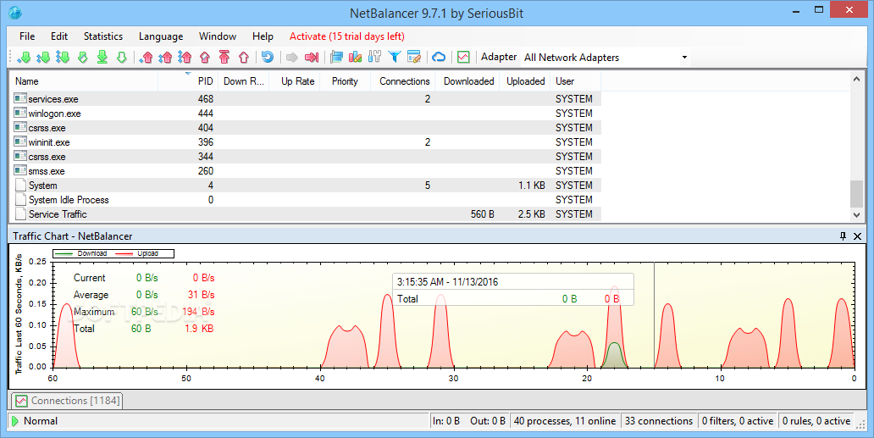Select the System Idle Process row
Viewport: 874px width, 438px height.
coord(306,199)
